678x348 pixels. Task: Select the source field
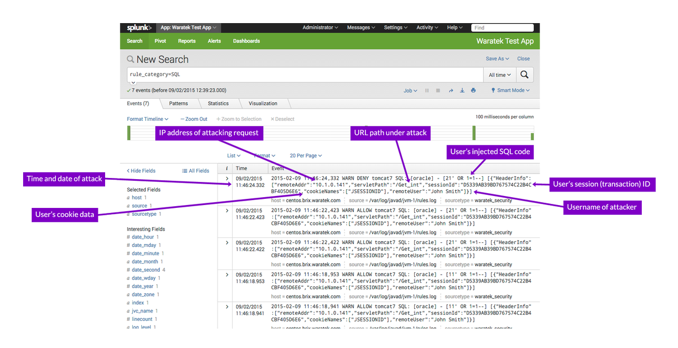click(139, 206)
